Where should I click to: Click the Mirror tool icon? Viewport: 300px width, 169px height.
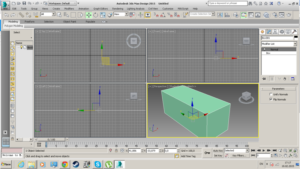(220, 15)
